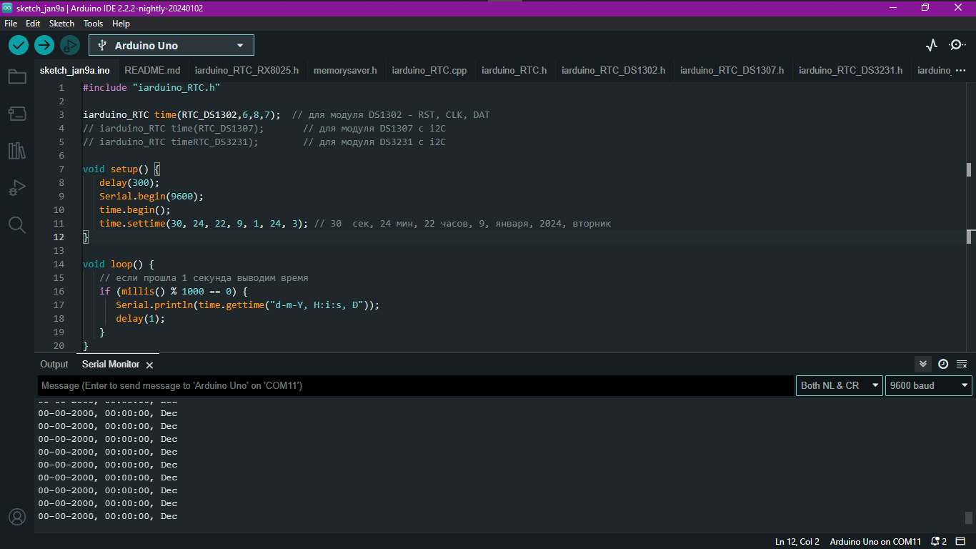Image resolution: width=976 pixels, height=549 pixels.
Task: Click the void loop() line
Action: tap(118, 264)
